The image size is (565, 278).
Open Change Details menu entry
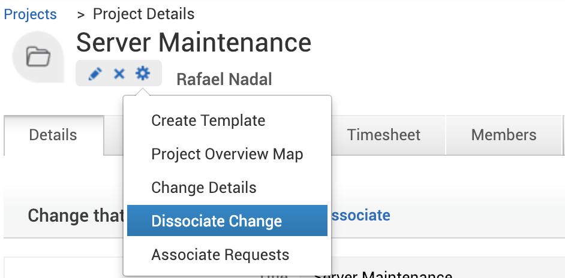pos(203,188)
